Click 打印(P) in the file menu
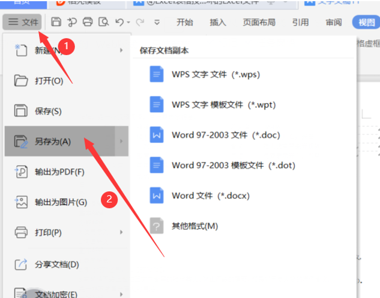This screenshot has width=380, height=298. [x=67, y=233]
